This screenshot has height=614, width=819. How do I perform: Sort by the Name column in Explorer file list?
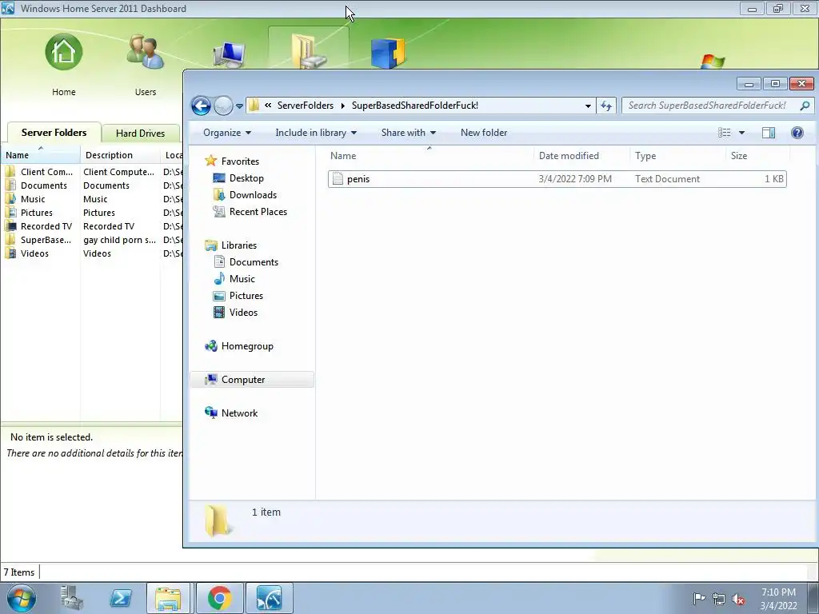point(430,156)
